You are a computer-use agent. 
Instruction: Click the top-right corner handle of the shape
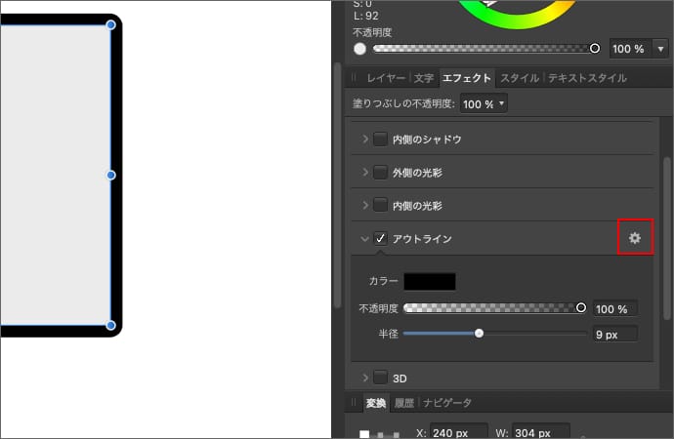click(110, 24)
